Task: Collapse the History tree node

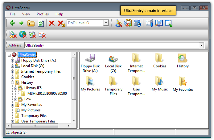Action: 12,83
